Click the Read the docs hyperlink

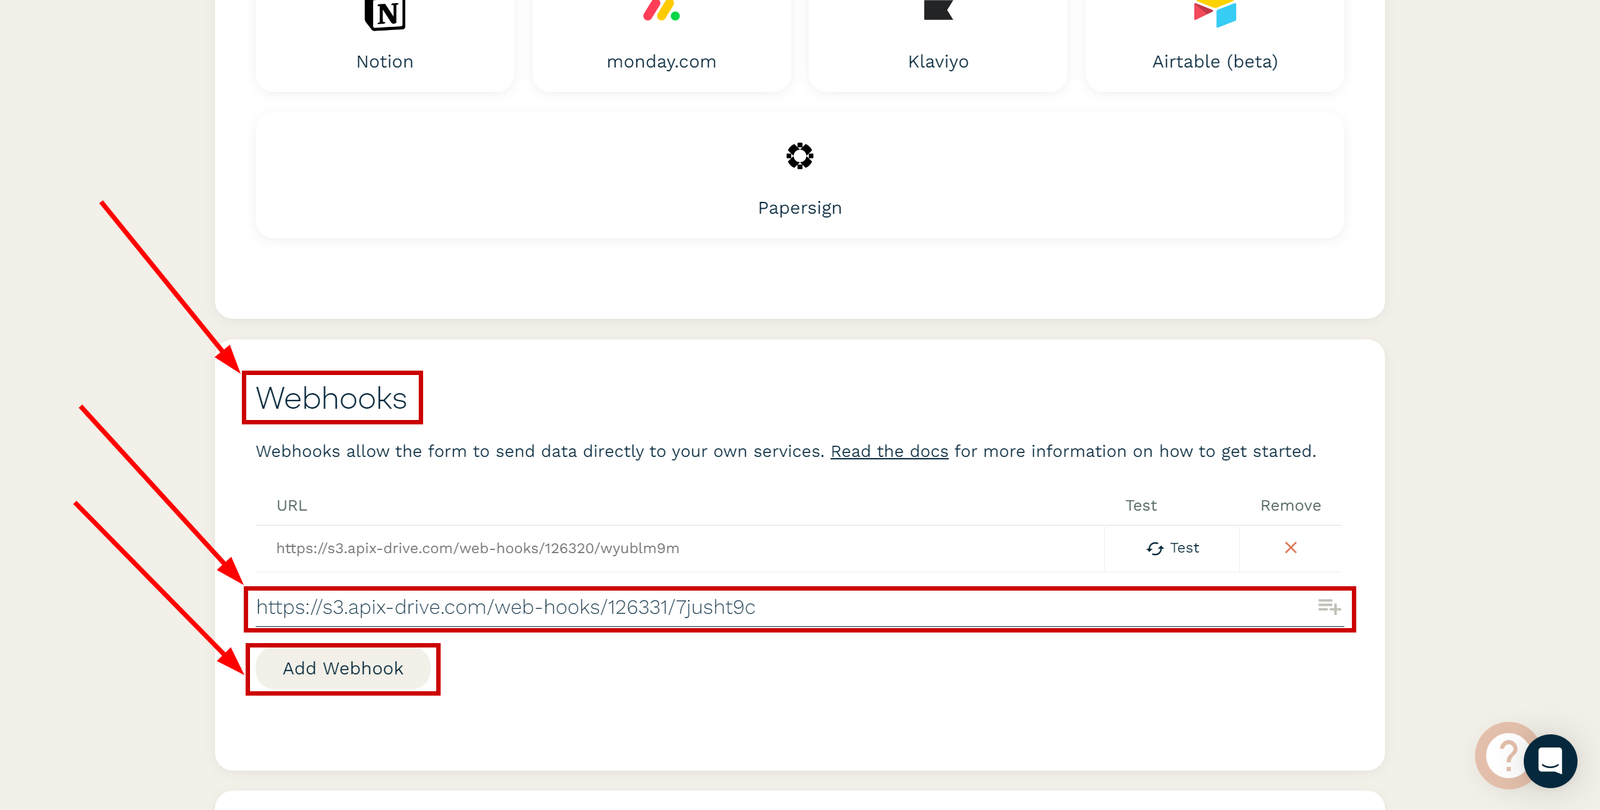coord(888,451)
